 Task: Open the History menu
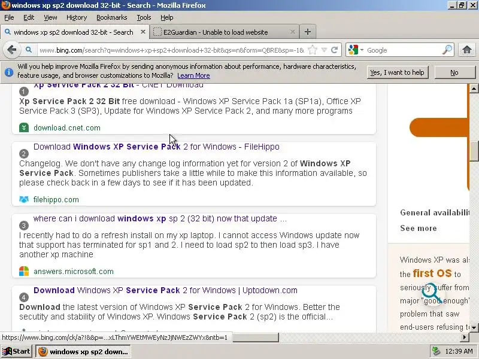tap(77, 17)
